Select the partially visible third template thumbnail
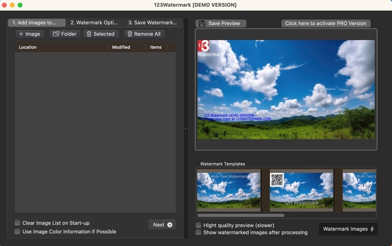The image size is (392, 246). tap(359, 191)
